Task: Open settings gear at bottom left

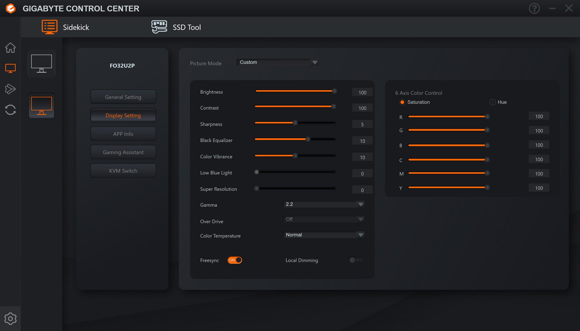Action: [10, 319]
